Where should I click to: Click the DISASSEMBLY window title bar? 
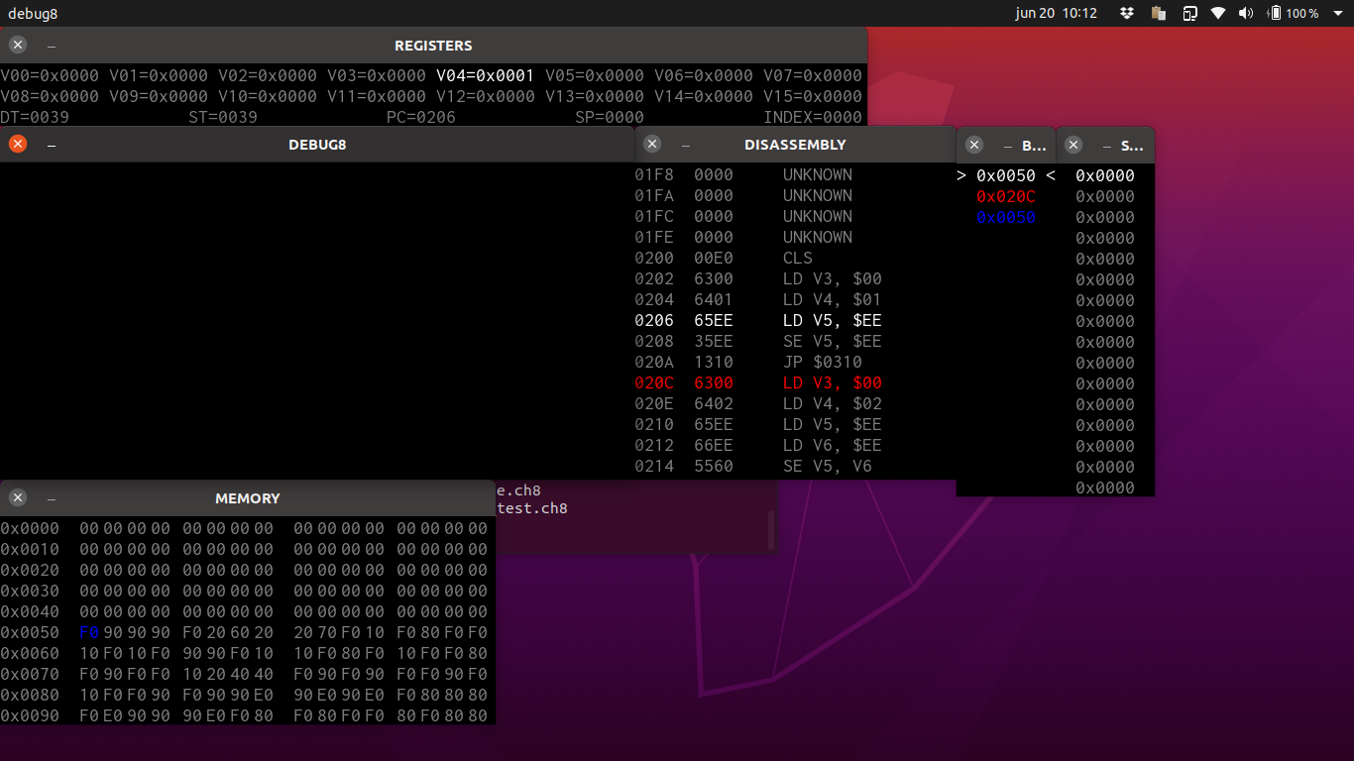coord(795,145)
